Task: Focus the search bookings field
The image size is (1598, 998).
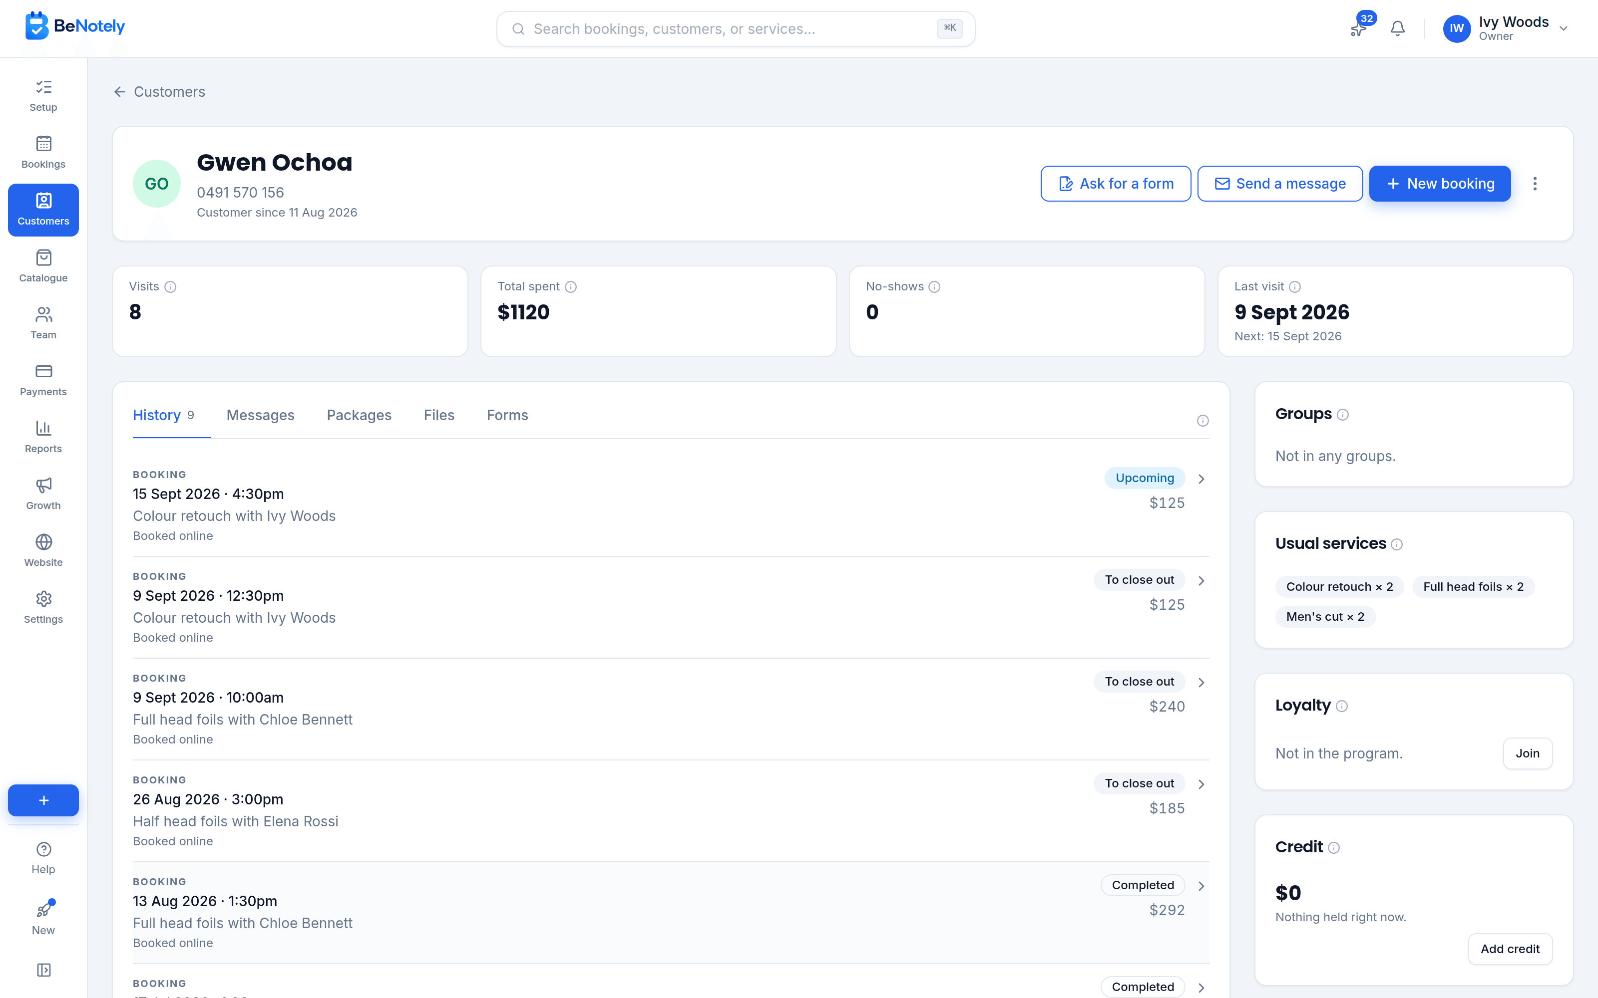Action: tap(736, 28)
